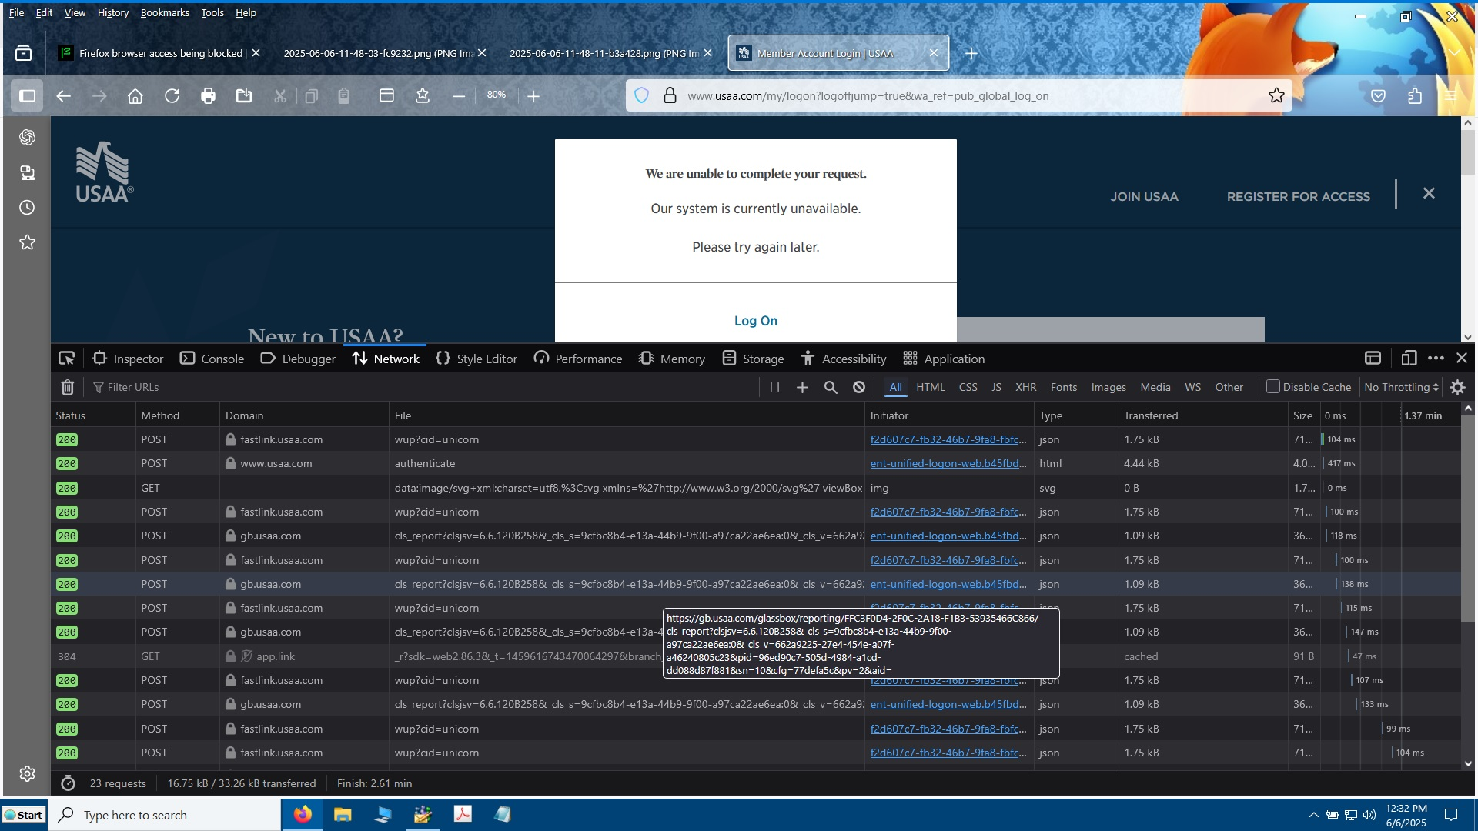Pause network recording
Viewport: 1478px width, 831px height.
[774, 387]
